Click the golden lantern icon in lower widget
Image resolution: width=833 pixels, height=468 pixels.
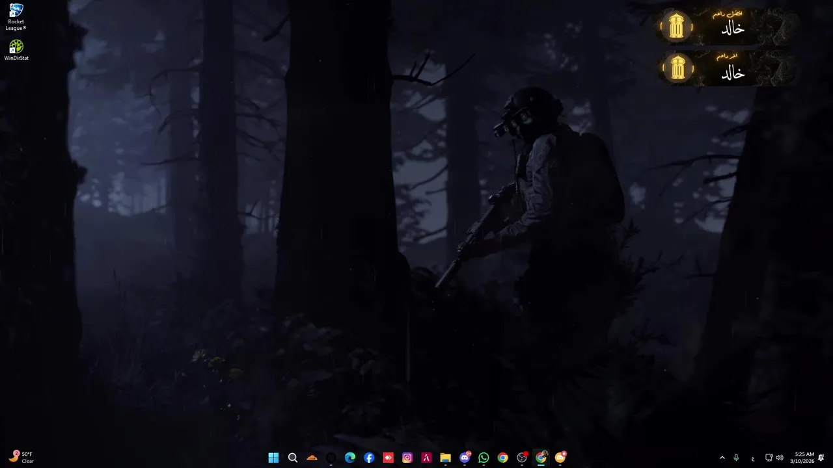(x=678, y=68)
